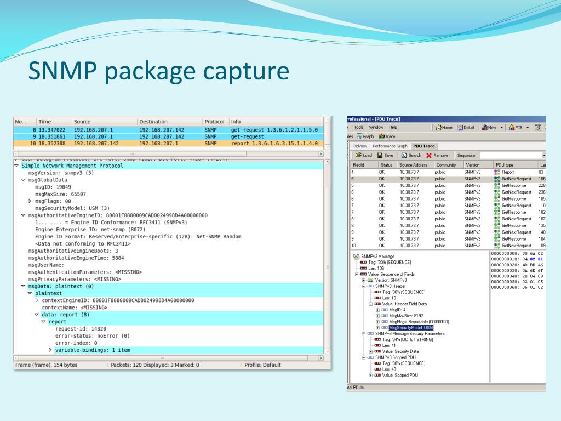Collapse the msgAuthoritativeEngineID node

click(x=23, y=215)
